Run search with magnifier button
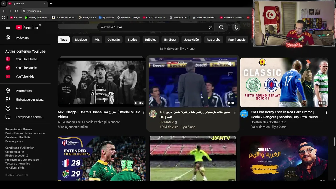Image resolution: width=336 pixels, height=189 pixels. [x=221, y=27]
